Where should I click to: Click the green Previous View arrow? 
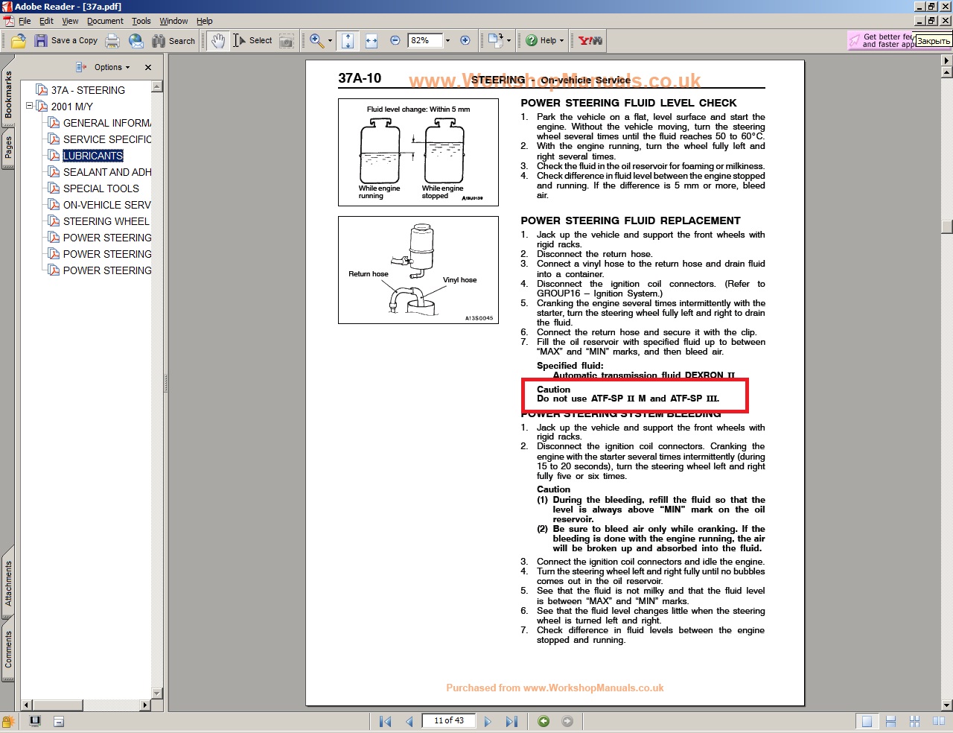(544, 721)
